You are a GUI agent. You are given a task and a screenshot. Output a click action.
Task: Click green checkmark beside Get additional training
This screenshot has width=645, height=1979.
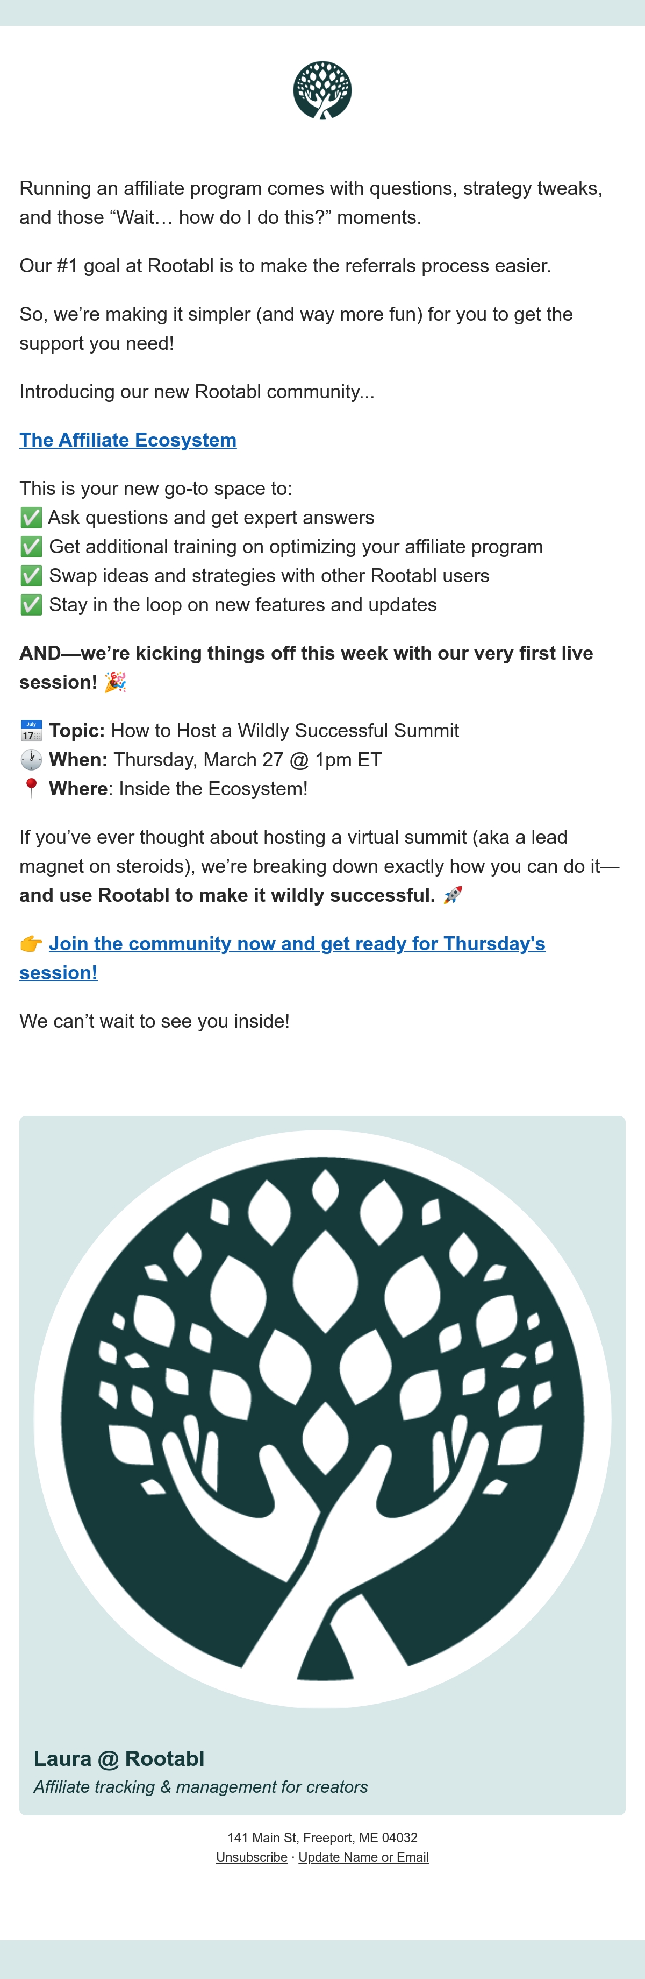pyautogui.click(x=31, y=547)
